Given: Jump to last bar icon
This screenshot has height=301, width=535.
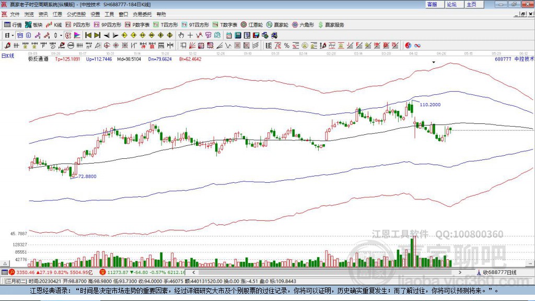Looking at the screenshot, I should coord(97,35).
